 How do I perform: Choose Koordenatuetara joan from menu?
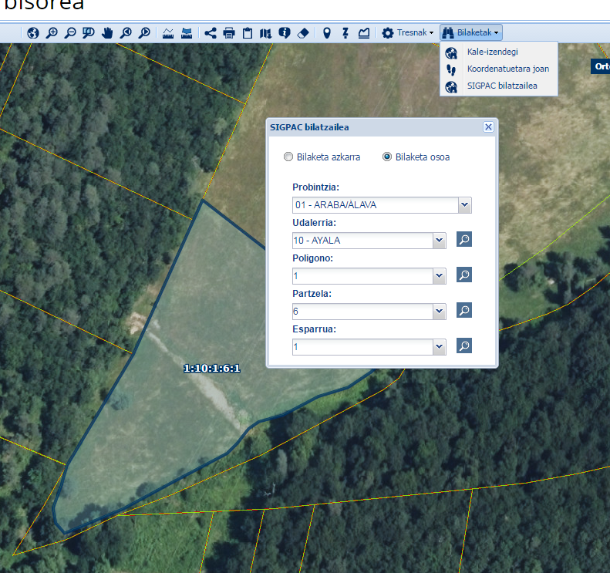tap(507, 69)
